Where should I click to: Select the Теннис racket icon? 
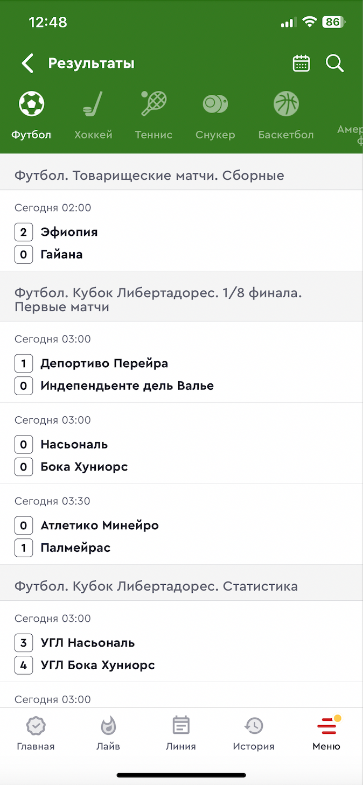pos(153,104)
